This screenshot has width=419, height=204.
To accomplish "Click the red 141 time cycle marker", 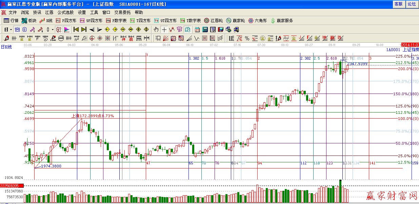I will click(372, 163).
